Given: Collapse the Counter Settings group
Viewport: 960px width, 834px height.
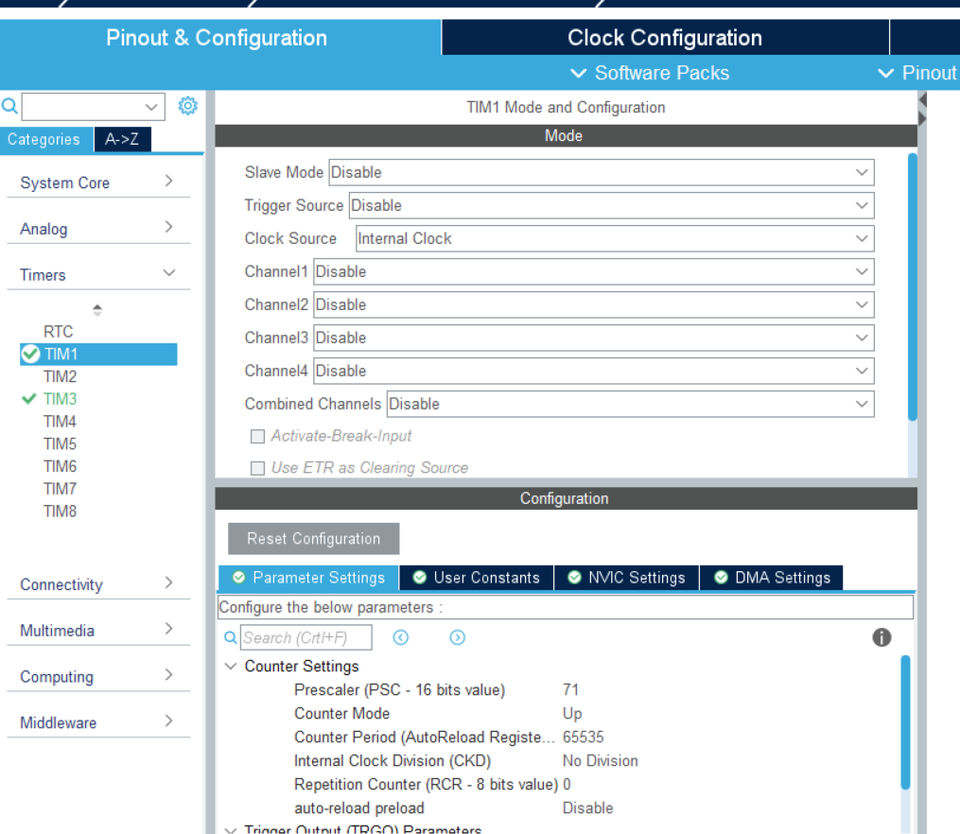Looking at the screenshot, I should (231, 666).
